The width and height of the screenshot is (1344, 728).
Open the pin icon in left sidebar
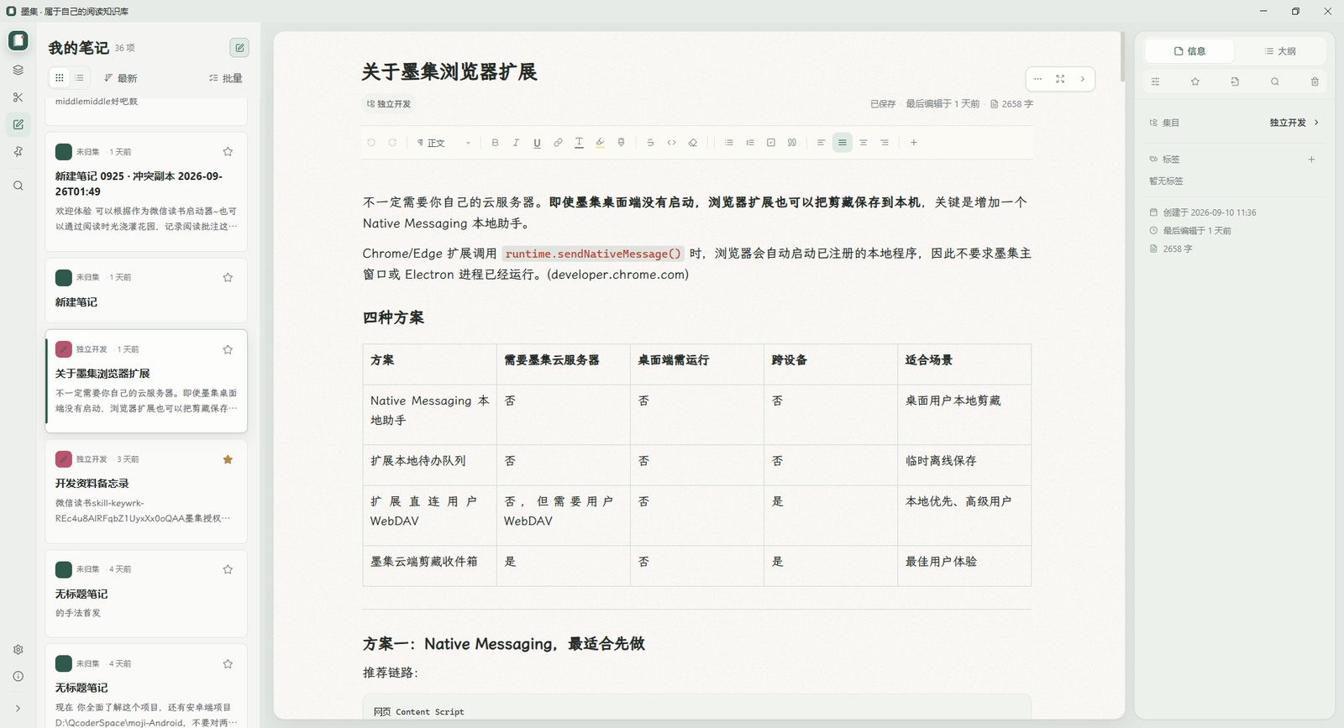click(x=18, y=152)
